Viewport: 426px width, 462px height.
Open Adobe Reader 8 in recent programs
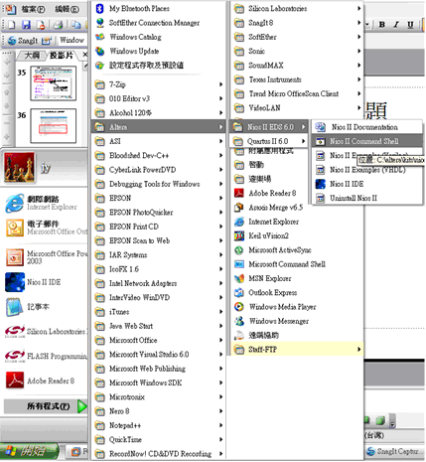click(46, 381)
